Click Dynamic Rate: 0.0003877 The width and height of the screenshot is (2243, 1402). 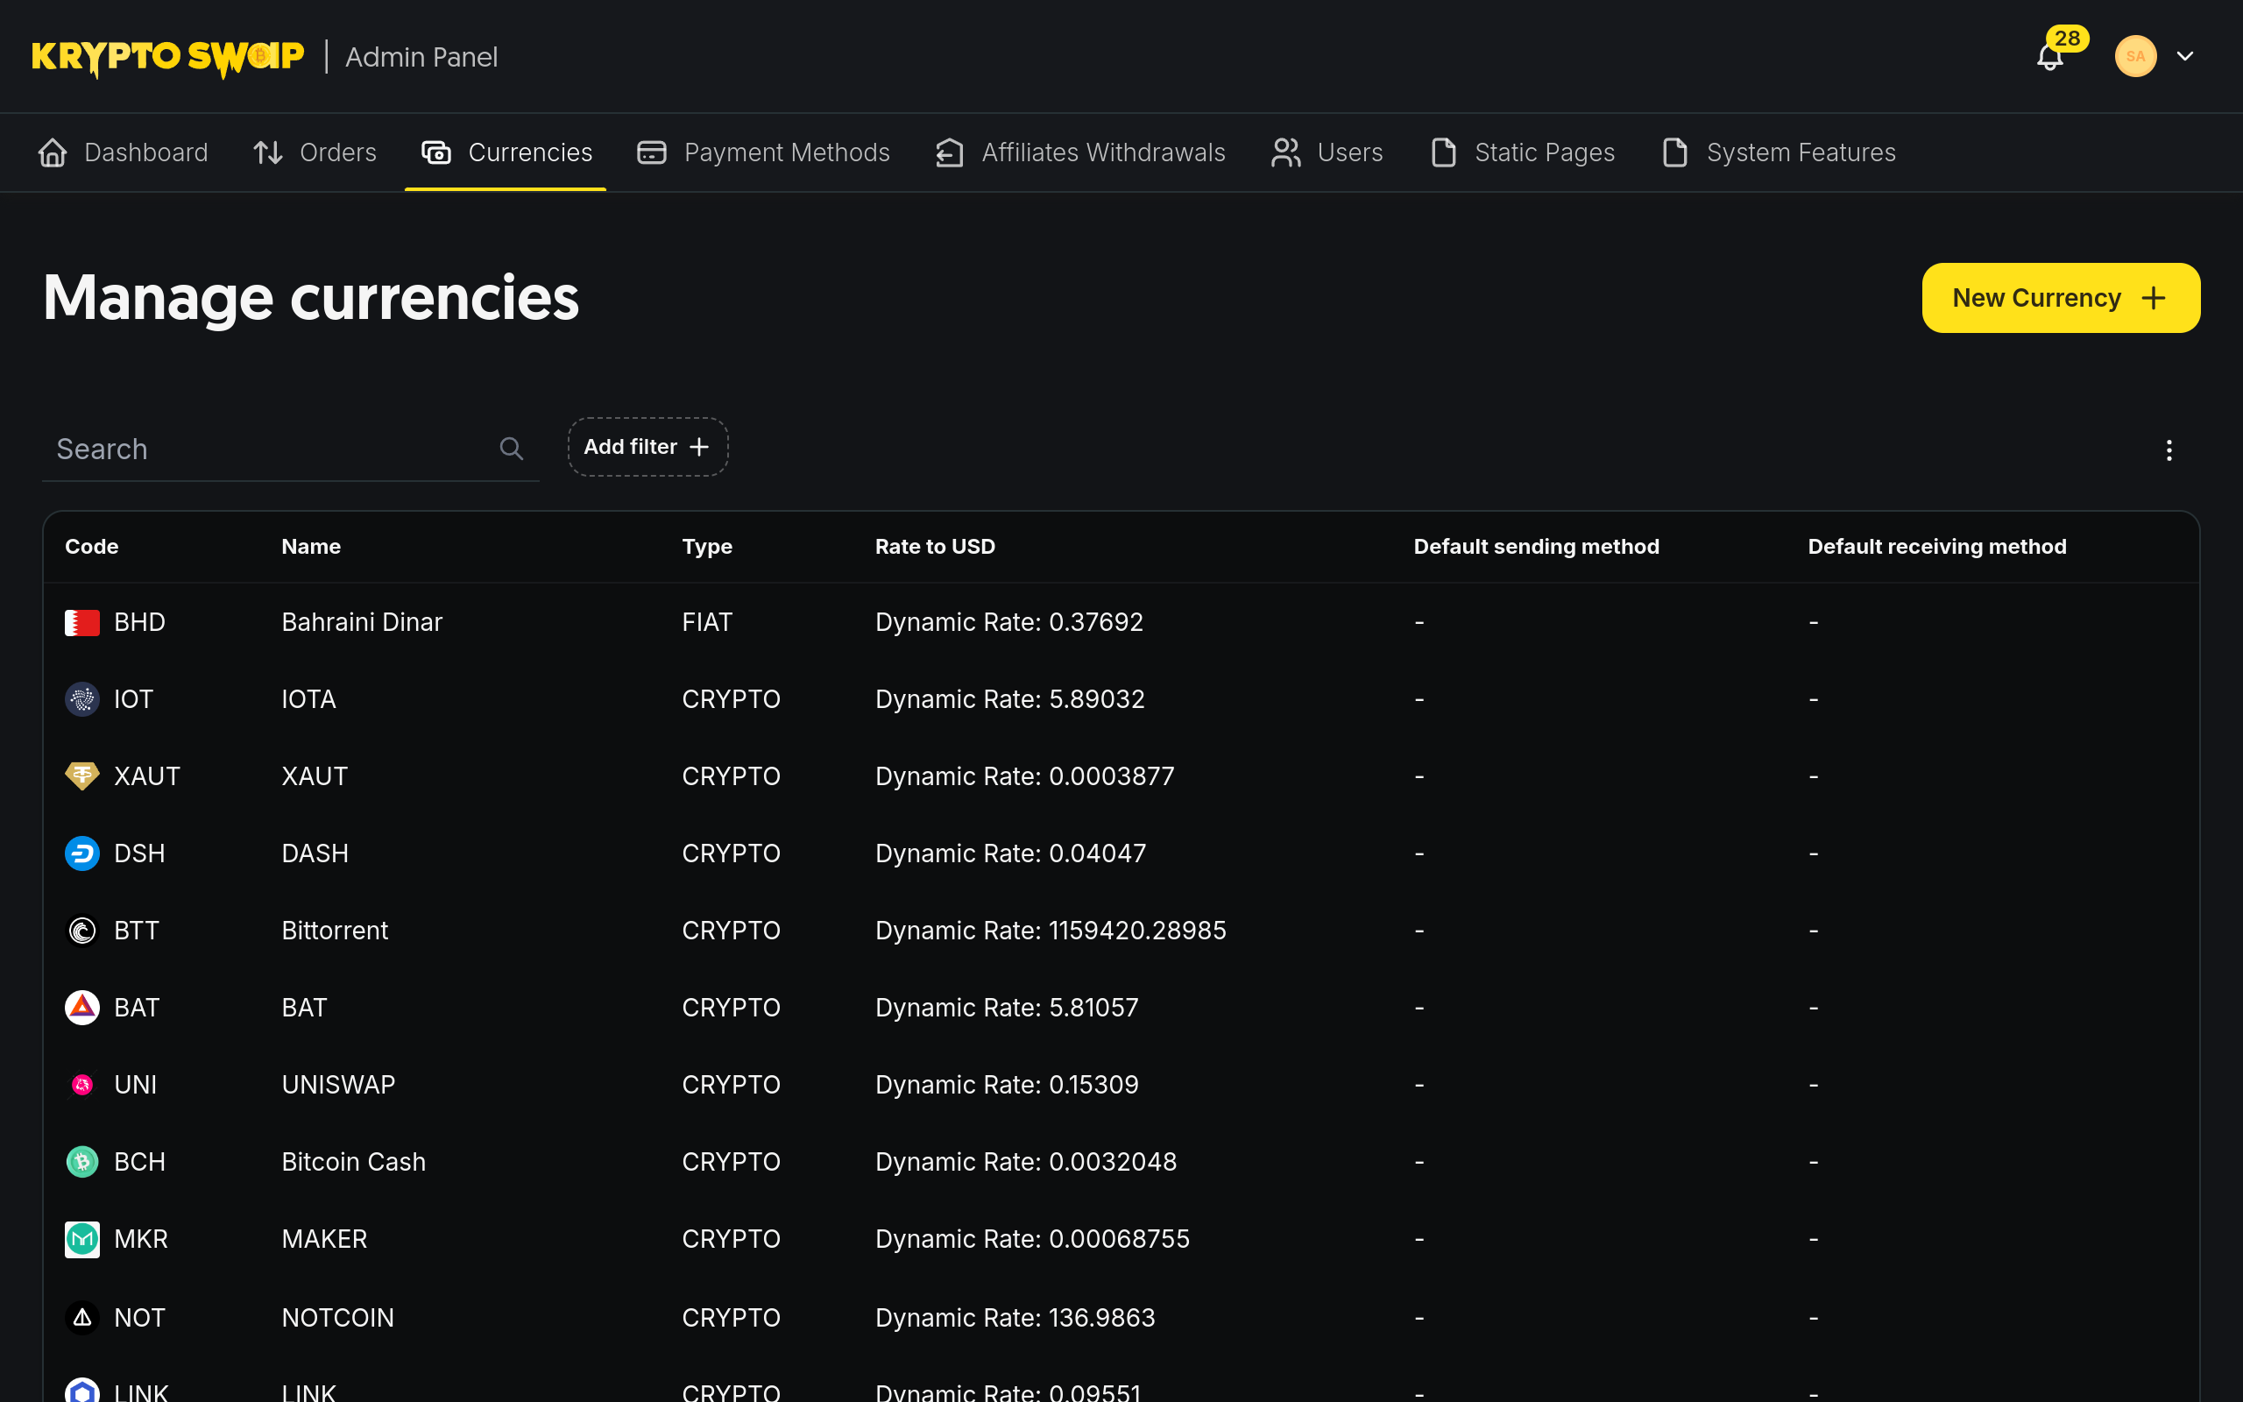tap(1025, 776)
